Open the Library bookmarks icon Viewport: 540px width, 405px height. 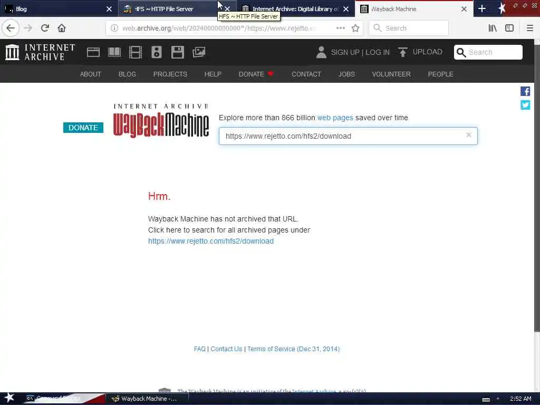[x=493, y=28]
